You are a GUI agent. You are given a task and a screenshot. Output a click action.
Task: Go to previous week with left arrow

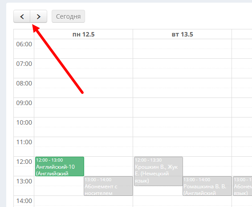22,16
